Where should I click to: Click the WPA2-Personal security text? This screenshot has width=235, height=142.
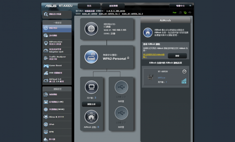pos(114,59)
